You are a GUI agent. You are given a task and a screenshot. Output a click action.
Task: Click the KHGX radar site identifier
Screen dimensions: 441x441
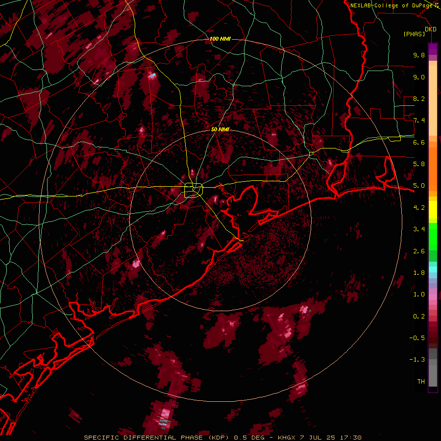tap(287, 438)
